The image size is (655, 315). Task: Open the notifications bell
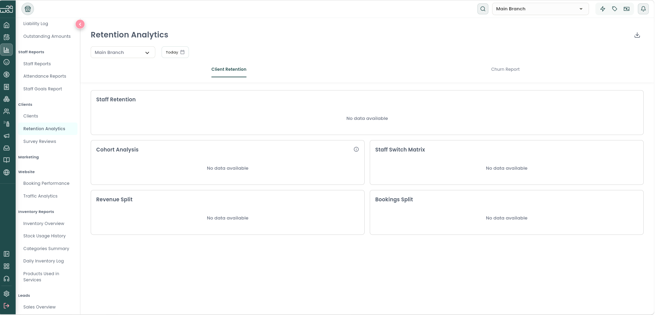643,9
